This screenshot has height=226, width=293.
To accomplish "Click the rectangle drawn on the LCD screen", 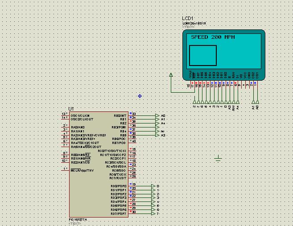I will tap(203, 55).
